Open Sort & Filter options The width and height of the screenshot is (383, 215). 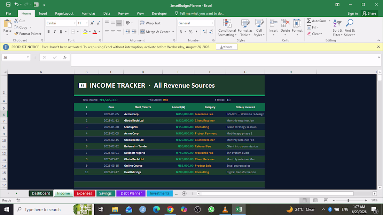337,28
